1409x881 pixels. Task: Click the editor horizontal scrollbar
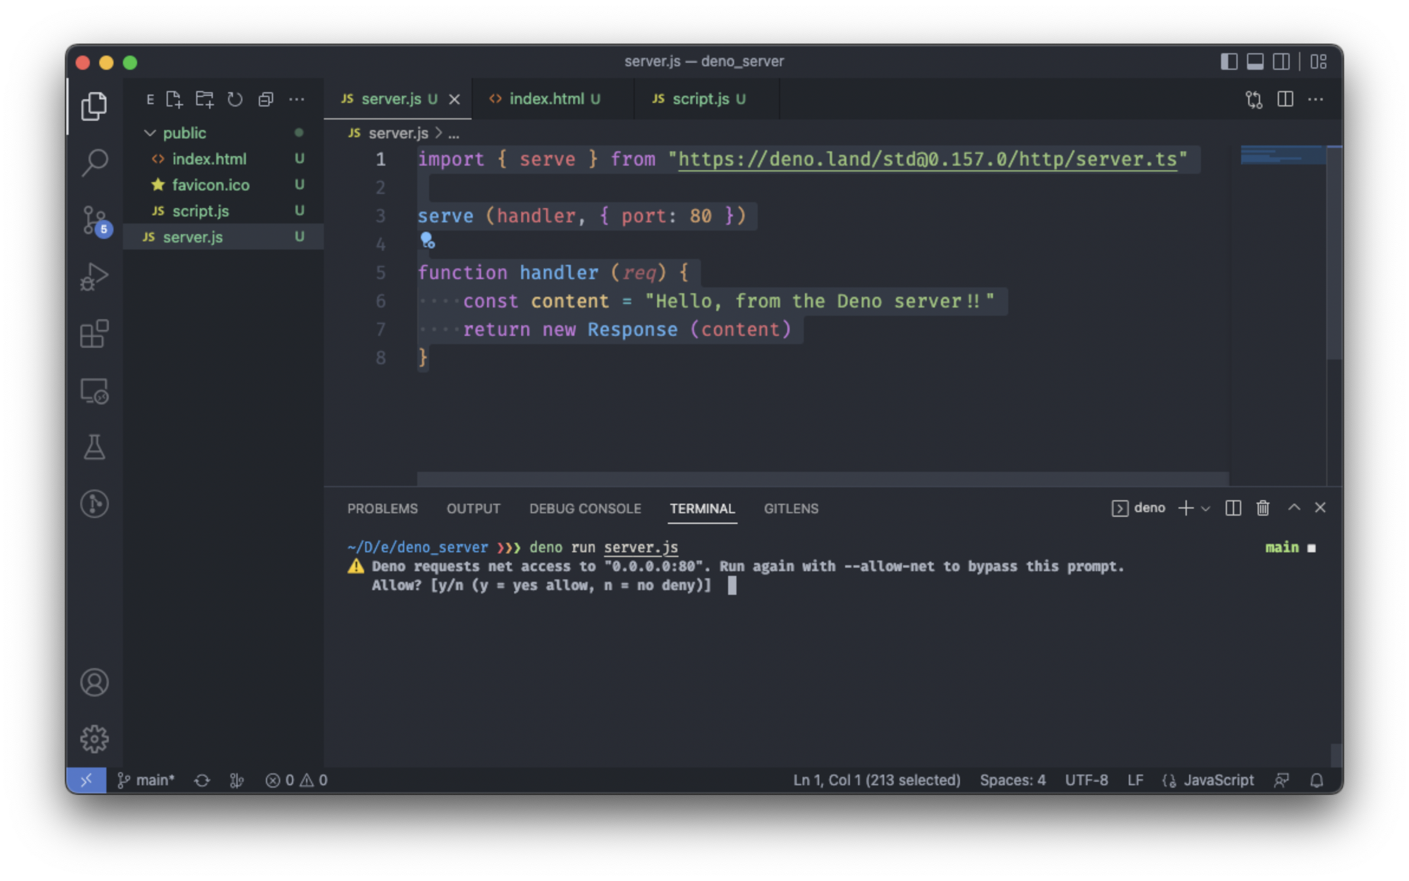pos(823,478)
